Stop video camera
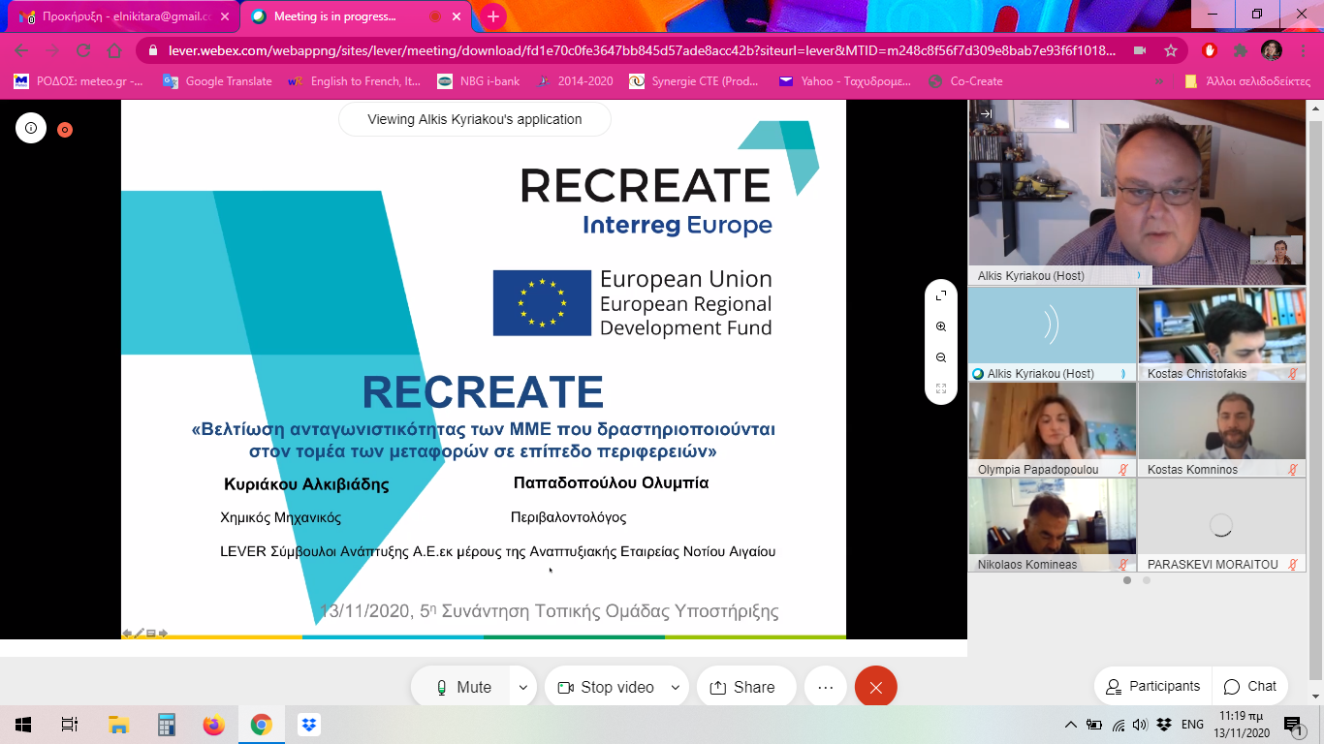 (x=606, y=687)
